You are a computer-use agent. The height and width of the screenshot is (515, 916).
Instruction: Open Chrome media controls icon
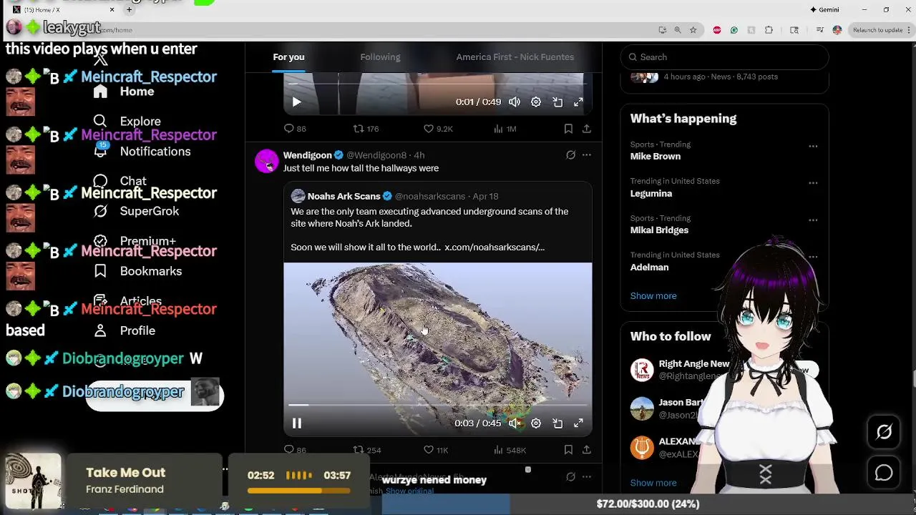[x=820, y=30]
